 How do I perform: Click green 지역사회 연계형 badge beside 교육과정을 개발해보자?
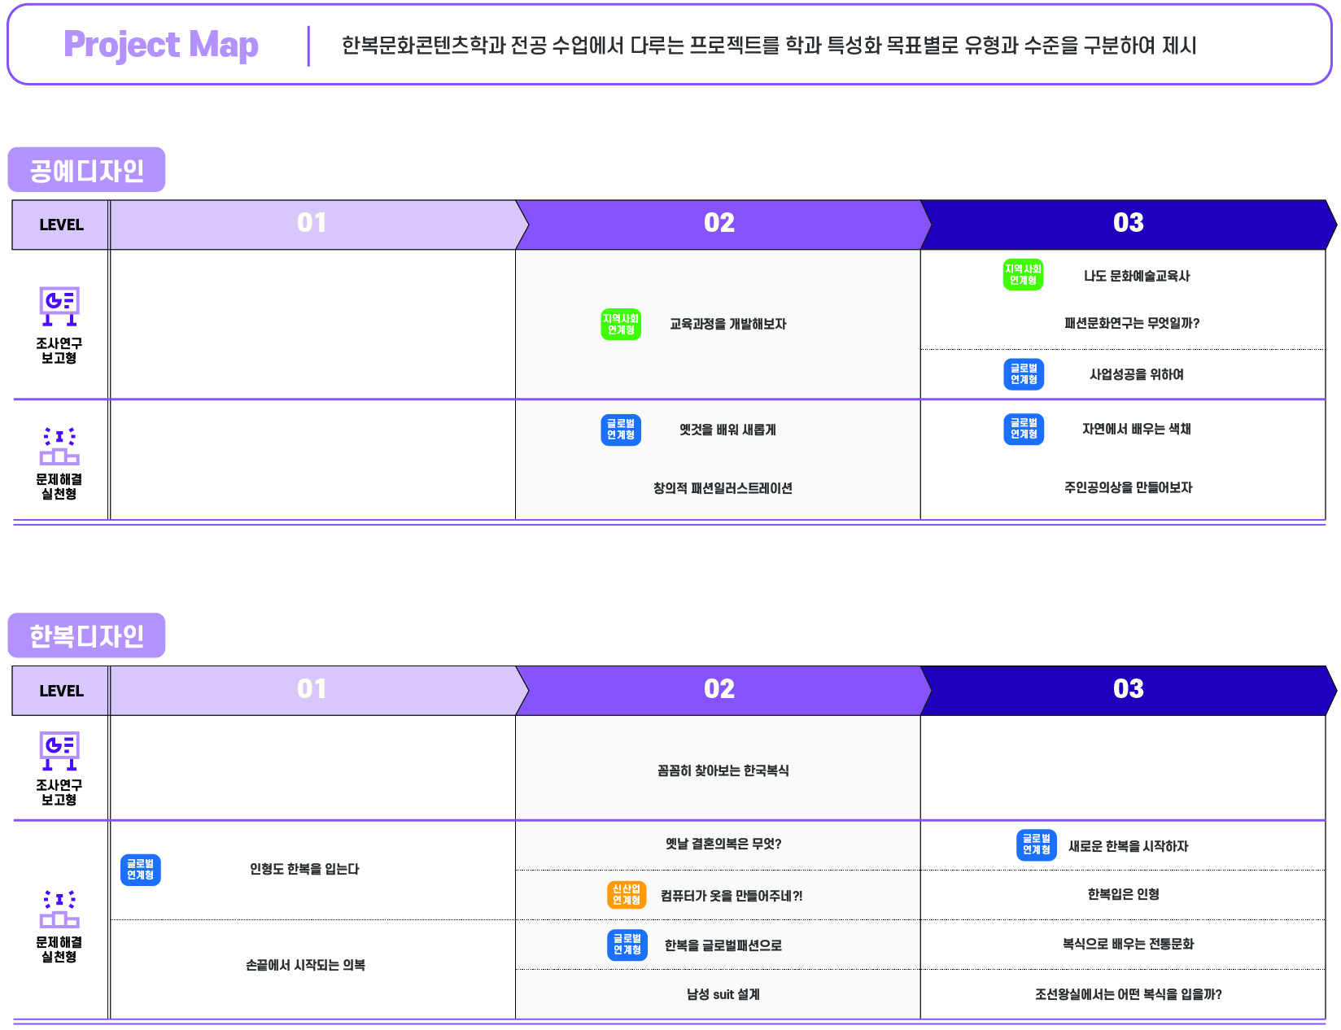pyautogui.click(x=621, y=325)
